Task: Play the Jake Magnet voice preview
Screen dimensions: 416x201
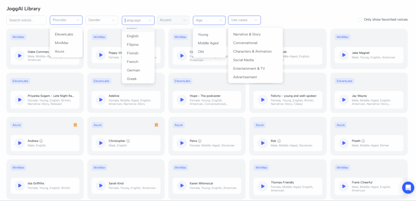Action: coord(343,55)
